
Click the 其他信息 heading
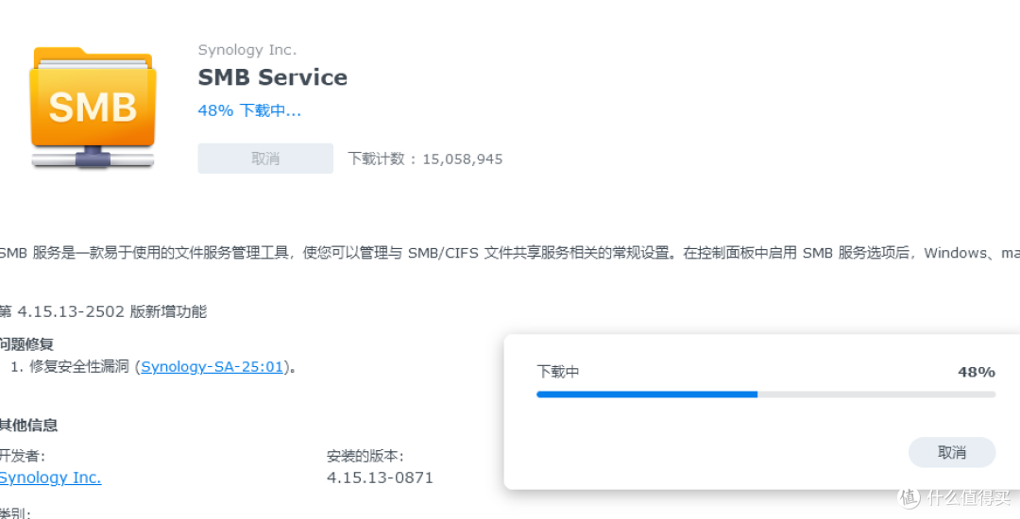click(28, 426)
